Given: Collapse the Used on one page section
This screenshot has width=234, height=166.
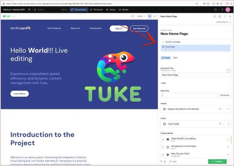Looking at the screenshot, I should (163, 42).
